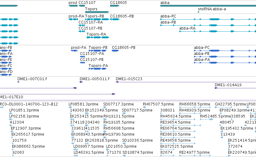The image size is (256, 157).
Task: Select the EP12907.3prime EST label
Action: click(x=26, y=129)
